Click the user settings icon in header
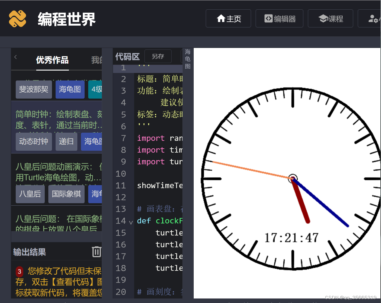Viewport: 381px width, 303px height. [373, 19]
